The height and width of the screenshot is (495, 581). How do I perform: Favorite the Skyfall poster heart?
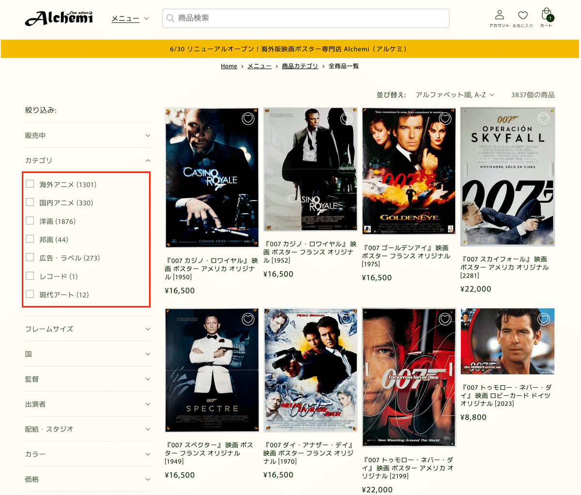[x=544, y=118]
